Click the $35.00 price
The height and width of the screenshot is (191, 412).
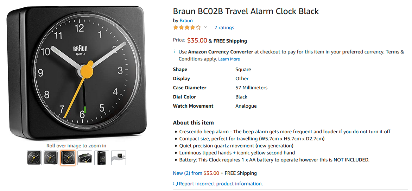(x=197, y=40)
